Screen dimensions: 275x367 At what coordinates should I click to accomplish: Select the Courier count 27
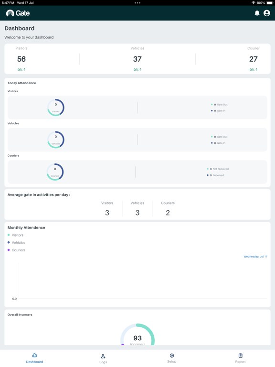pos(253,59)
